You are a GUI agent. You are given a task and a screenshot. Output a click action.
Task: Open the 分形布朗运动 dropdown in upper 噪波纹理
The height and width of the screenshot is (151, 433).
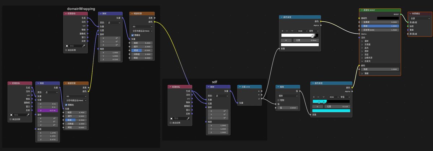tap(142, 31)
